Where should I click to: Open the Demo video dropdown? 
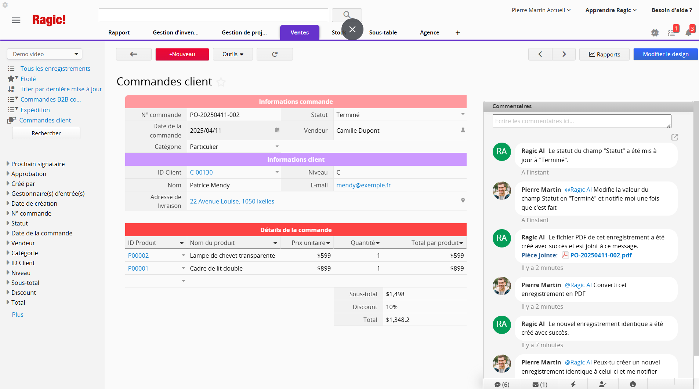tap(44, 54)
